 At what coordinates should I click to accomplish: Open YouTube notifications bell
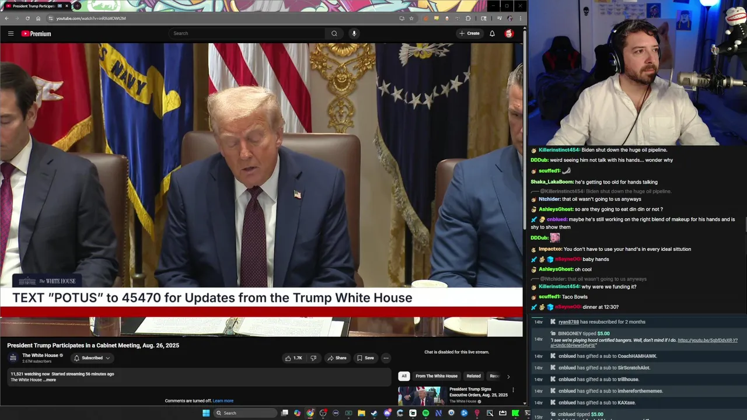point(492,33)
